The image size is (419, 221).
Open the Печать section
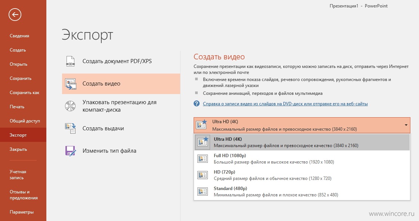17,106
